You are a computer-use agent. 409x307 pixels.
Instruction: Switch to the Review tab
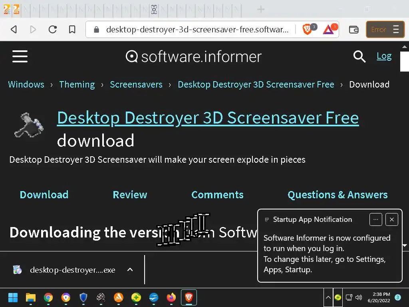pos(130,195)
